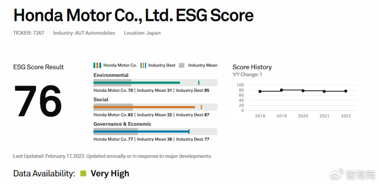Click the Honda Motor Co., Ltd. ESG Score title

[x=133, y=15]
